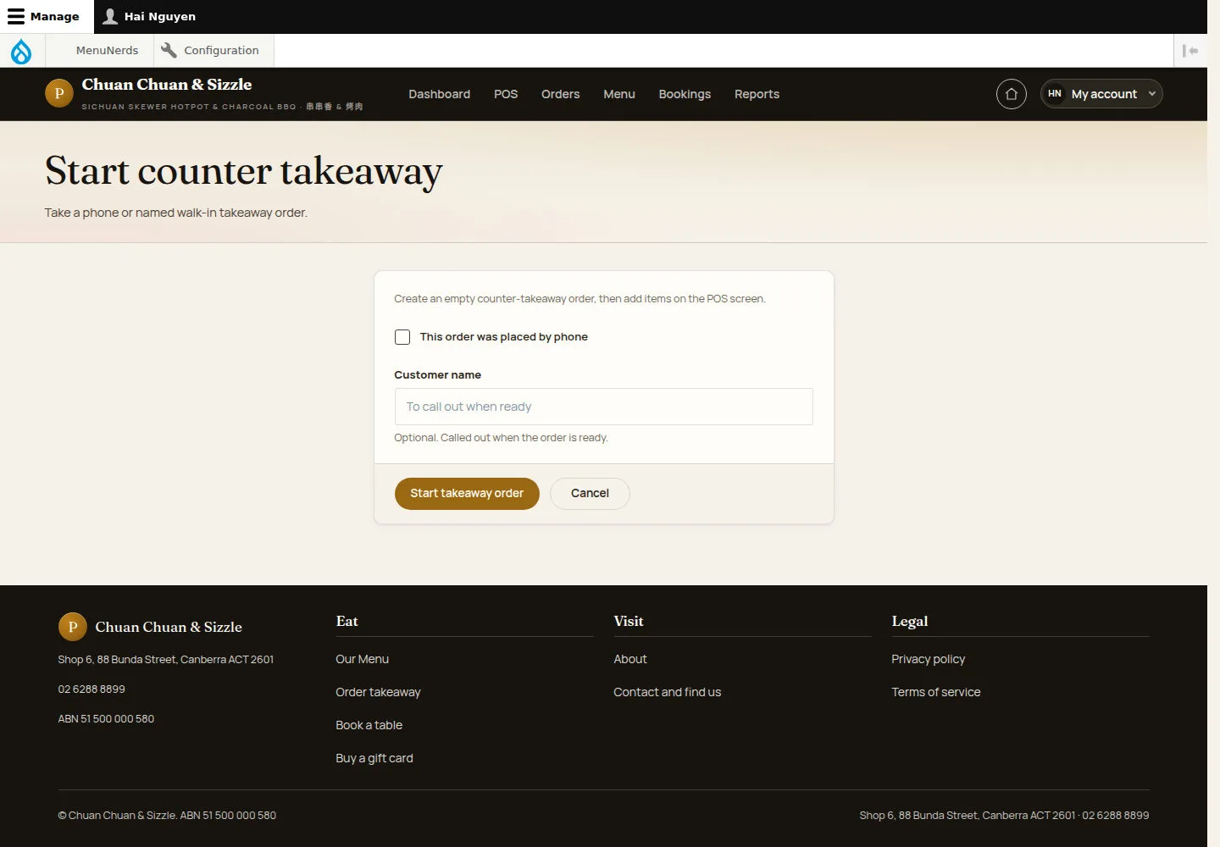Click the Chuan Chuan & Sizzle header title
Screen dimensions: 1220x847
coord(167,85)
